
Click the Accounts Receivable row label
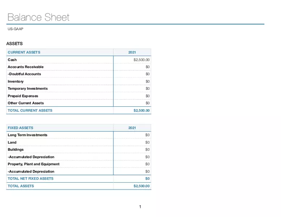[x=25, y=67]
